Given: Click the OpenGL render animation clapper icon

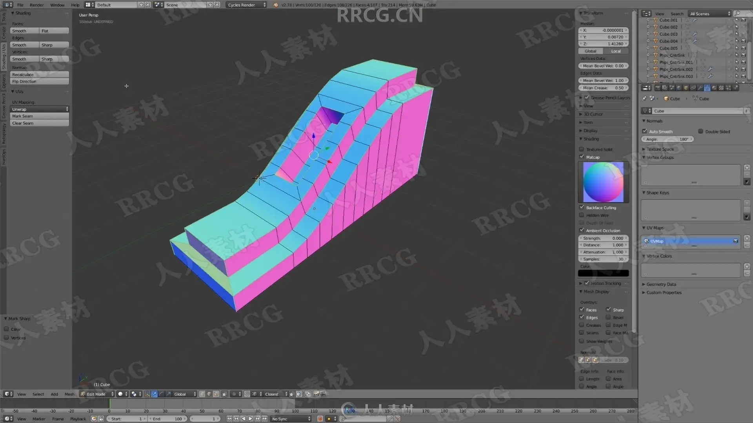Looking at the screenshot, I should 323,394.
